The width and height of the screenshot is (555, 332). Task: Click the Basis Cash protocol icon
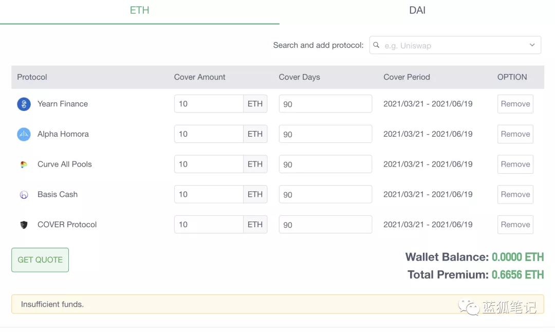click(x=24, y=194)
